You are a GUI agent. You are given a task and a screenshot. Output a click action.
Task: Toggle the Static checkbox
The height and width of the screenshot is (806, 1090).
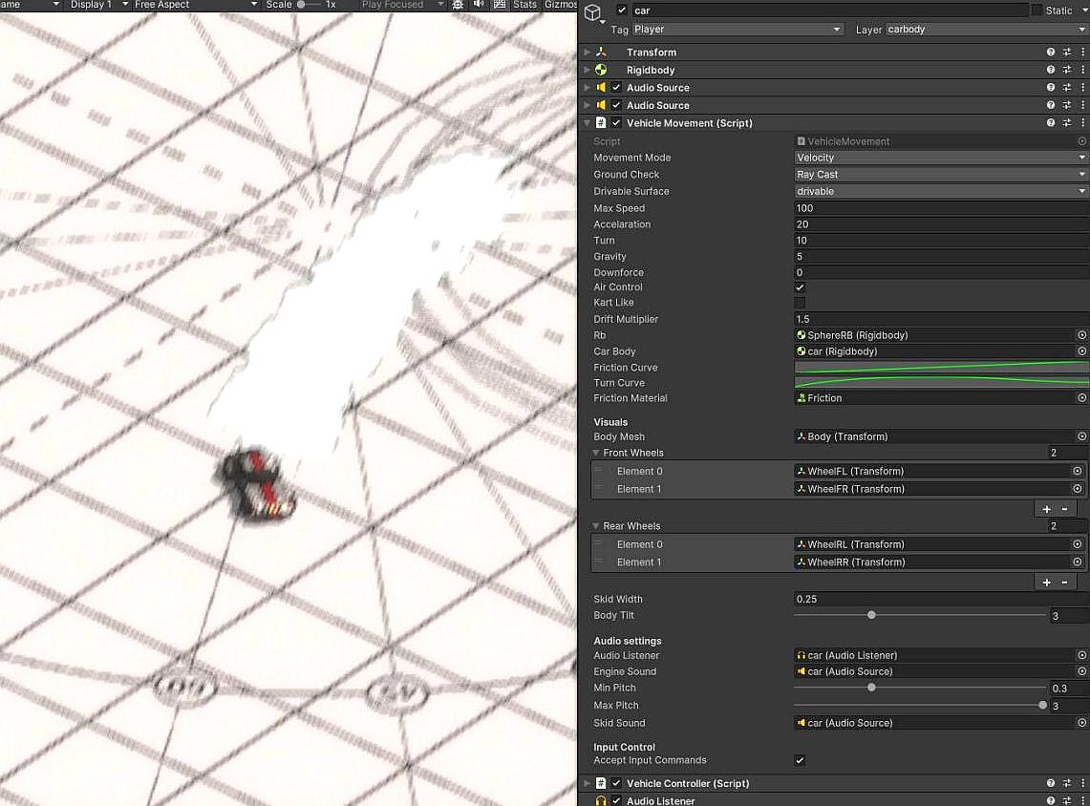pos(1037,11)
